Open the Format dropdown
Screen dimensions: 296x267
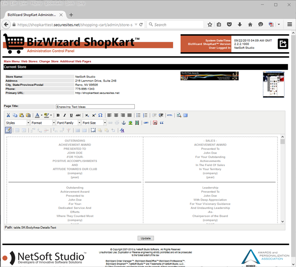coord(43,123)
